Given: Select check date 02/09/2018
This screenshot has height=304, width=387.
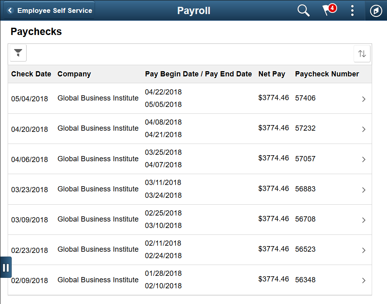Looking at the screenshot, I should [30, 280].
